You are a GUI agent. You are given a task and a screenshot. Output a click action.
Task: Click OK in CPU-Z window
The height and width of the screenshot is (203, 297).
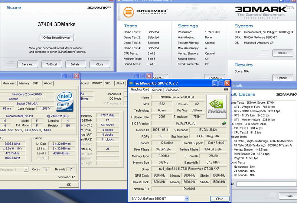(69, 185)
